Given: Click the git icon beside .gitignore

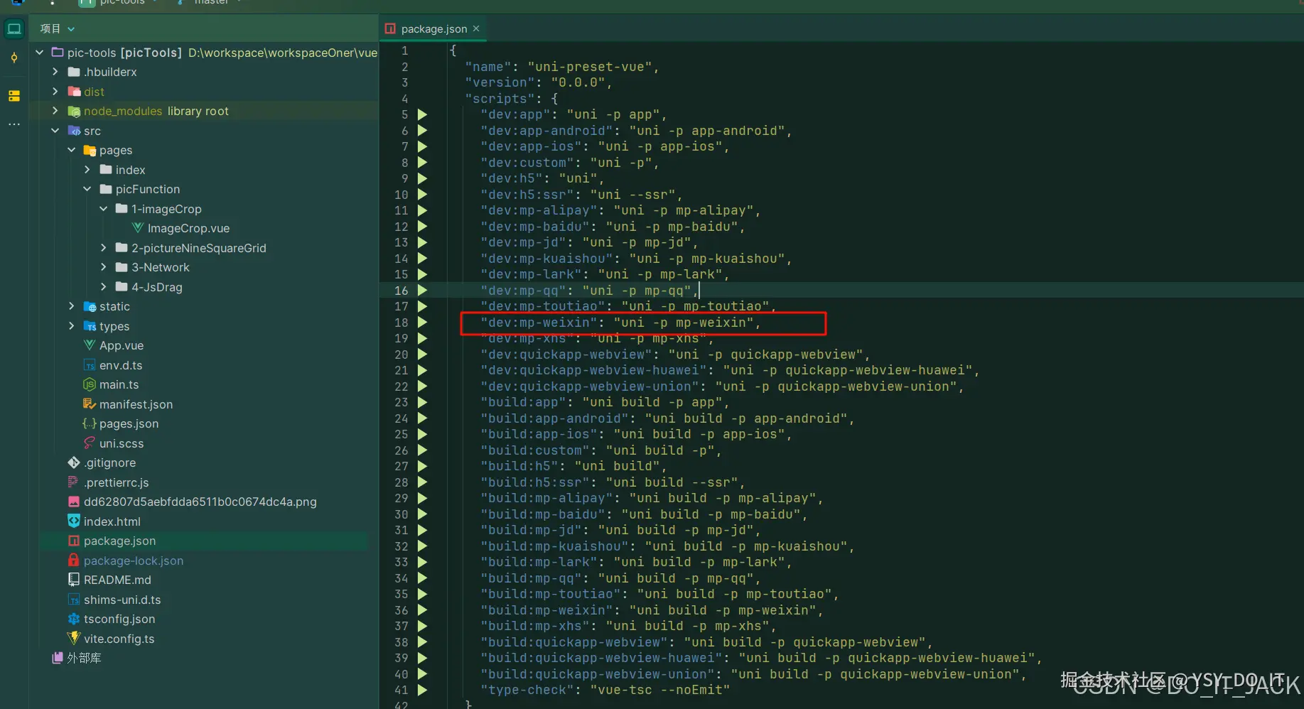Looking at the screenshot, I should 74,462.
